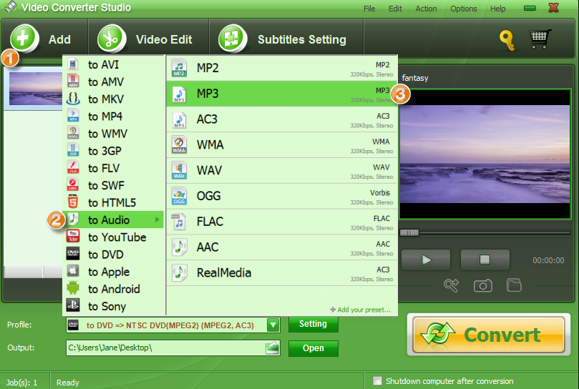This screenshot has width=579, height=389.
Task: Click the browse output folder icon
Action: pyautogui.click(x=271, y=348)
